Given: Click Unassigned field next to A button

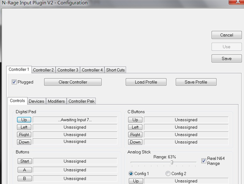Looking at the screenshot, I should [75, 170].
